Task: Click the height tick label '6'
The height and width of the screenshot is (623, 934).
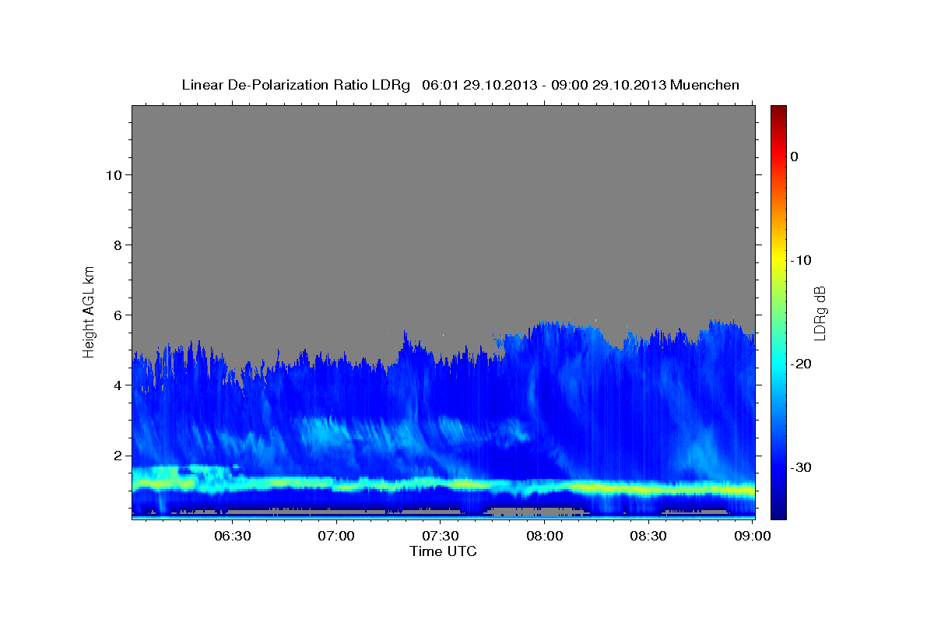Action: 117,315
